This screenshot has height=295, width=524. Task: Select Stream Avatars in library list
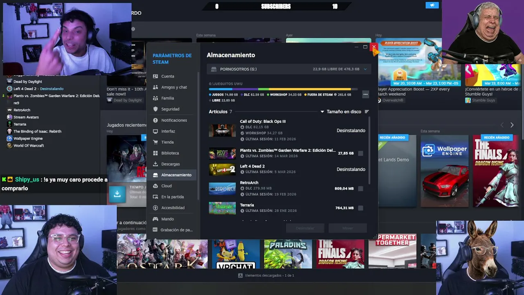(x=26, y=117)
